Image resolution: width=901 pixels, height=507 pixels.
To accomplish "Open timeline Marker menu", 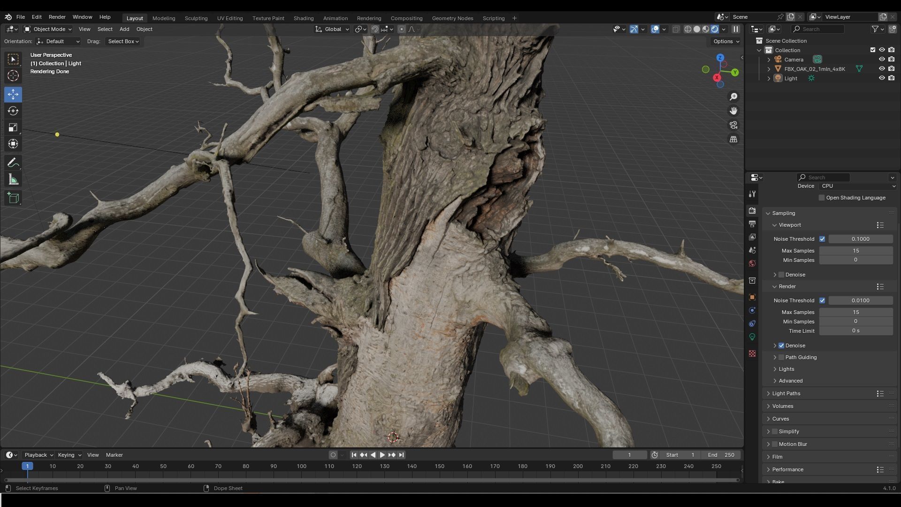I will [x=114, y=455].
